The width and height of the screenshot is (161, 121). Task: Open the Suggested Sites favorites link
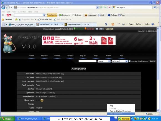27,19
